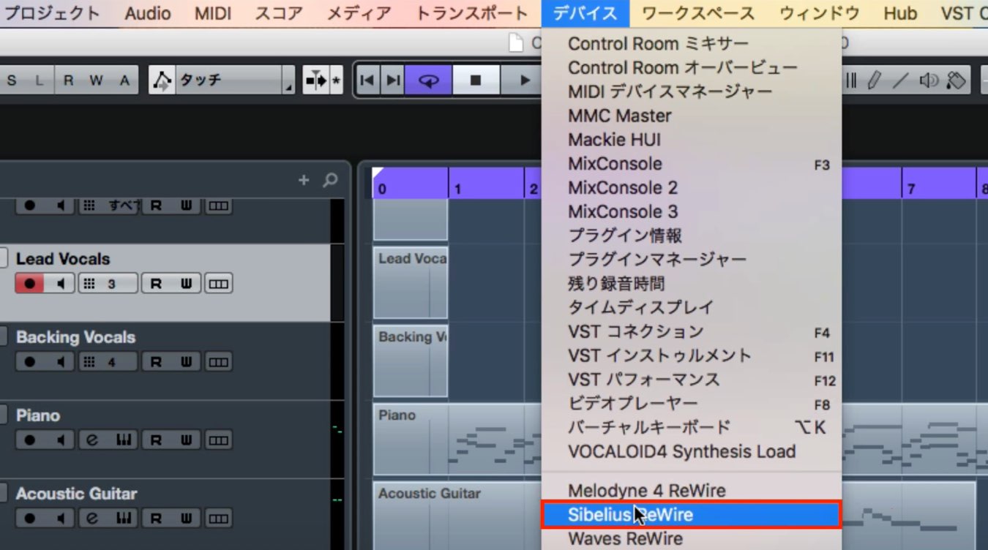The image size is (988, 550).
Task: Open the トランスポート menu
Action: click(x=471, y=13)
